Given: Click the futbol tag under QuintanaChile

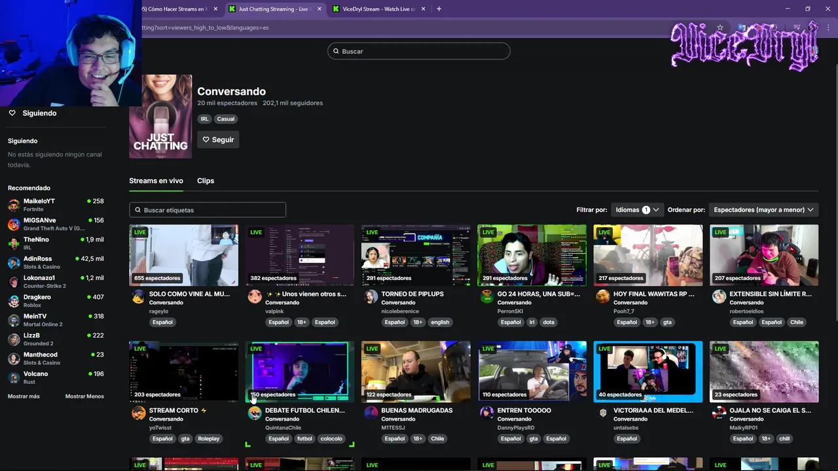Looking at the screenshot, I should [x=304, y=438].
